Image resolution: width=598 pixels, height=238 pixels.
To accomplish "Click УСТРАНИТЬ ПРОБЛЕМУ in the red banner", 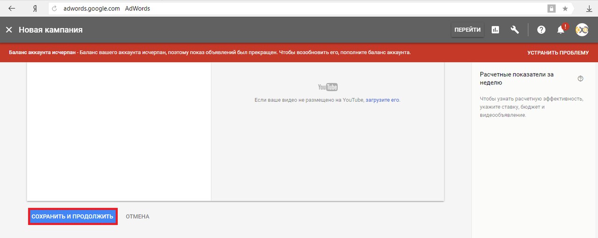I will (x=558, y=53).
